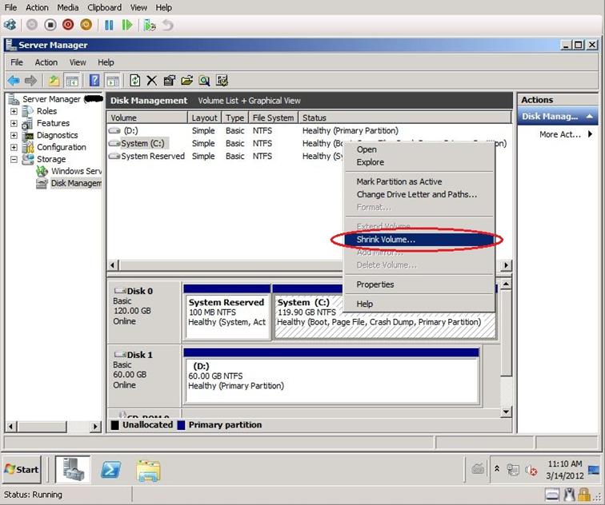
Task: Open More Actions in Actions pane
Action: pos(560,134)
